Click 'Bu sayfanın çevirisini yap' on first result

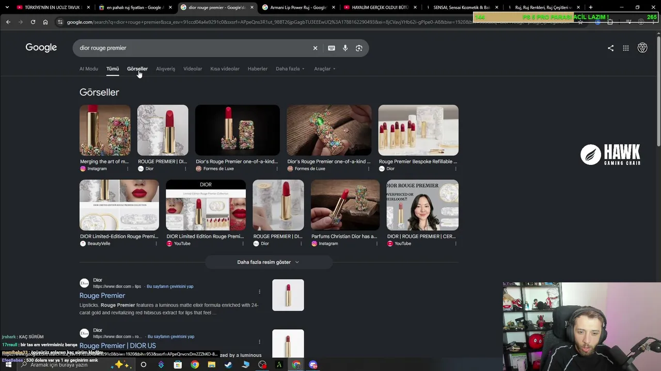click(x=170, y=286)
